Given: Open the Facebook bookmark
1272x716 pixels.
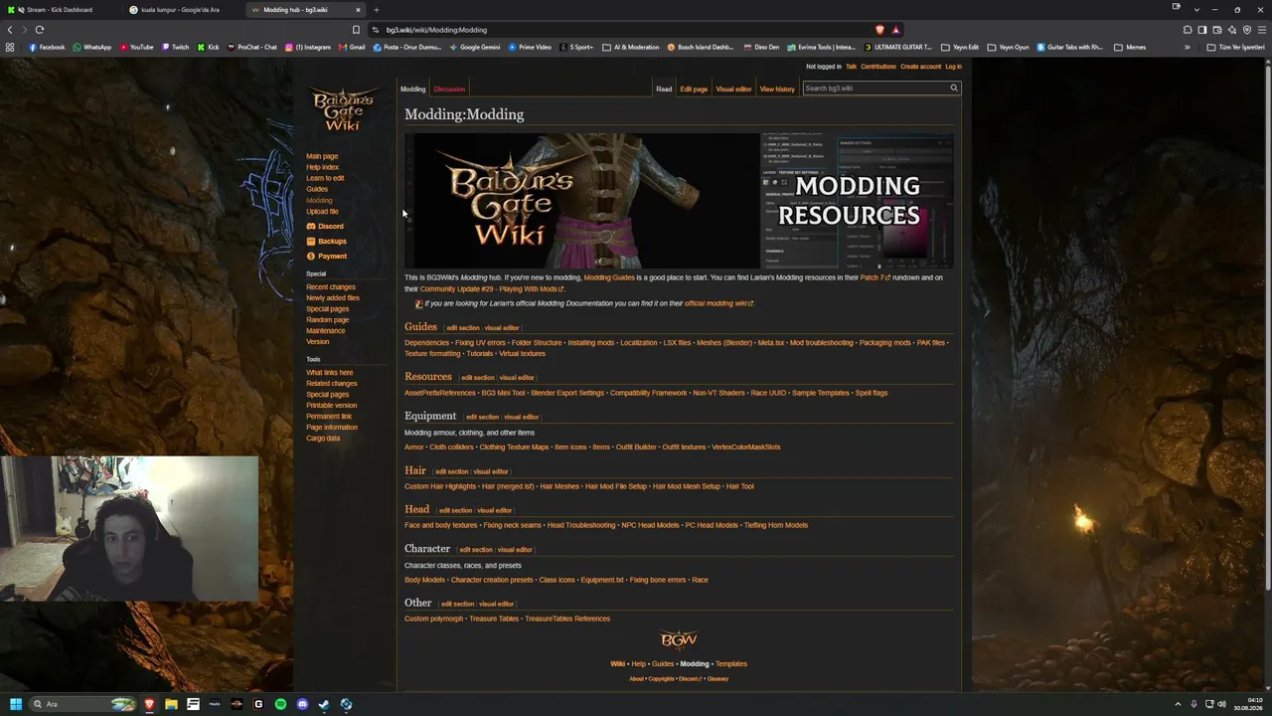Looking at the screenshot, I should click(x=46, y=47).
